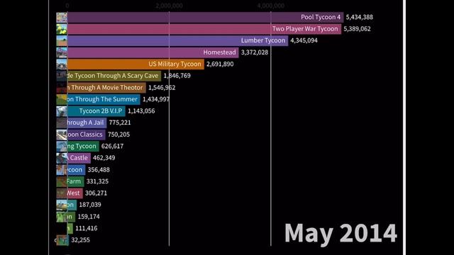The image size is (454, 255).
Task: Click the thumbnail beside value 159,174
Action: pyautogui.click(x=62, y=217)
